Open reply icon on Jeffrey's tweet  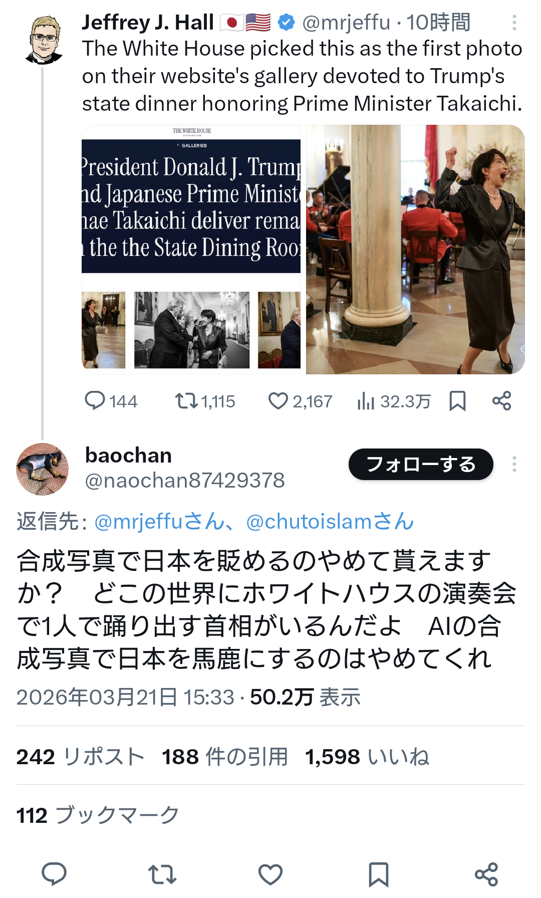pyautogui.click(x=95, y=401)
